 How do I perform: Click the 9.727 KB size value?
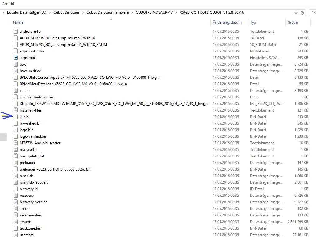click(x=301, y=202)
